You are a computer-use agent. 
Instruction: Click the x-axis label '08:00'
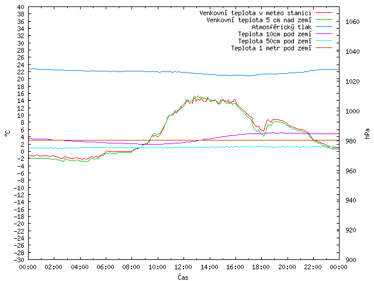(131, 267)
